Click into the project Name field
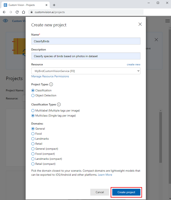Image resolution: width=171 pixels, height=200 pixels. [86, 41]
